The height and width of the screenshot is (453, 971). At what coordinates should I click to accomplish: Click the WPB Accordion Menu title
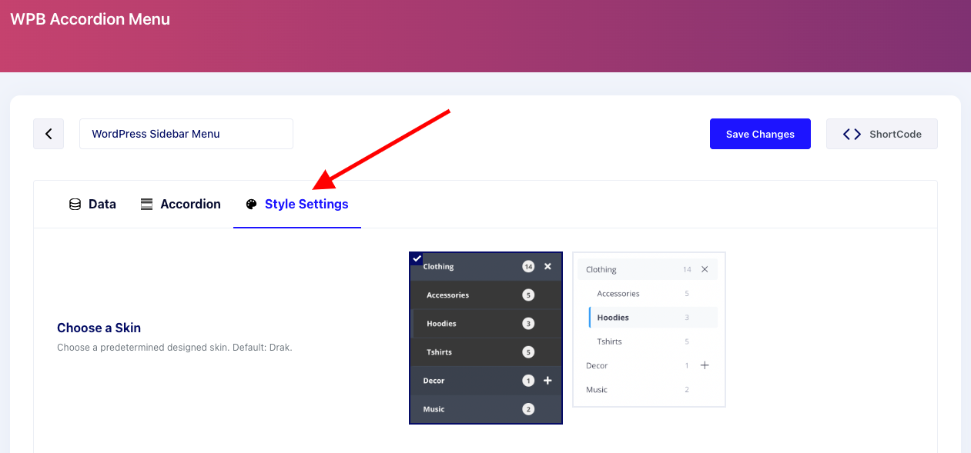90,19
